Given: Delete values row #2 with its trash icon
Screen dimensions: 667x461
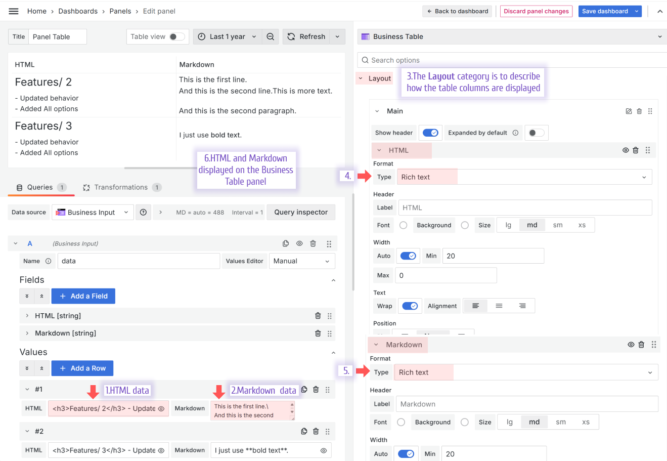Looking at the screenshot, I should 316,431.
